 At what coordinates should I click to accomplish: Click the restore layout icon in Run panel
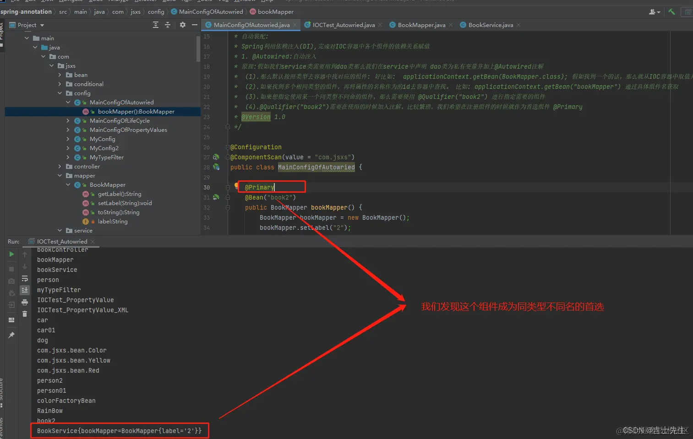11,320
